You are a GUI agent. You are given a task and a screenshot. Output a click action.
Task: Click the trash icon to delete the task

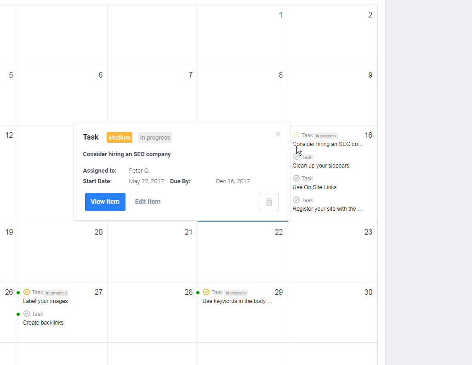tap(269, 202)
